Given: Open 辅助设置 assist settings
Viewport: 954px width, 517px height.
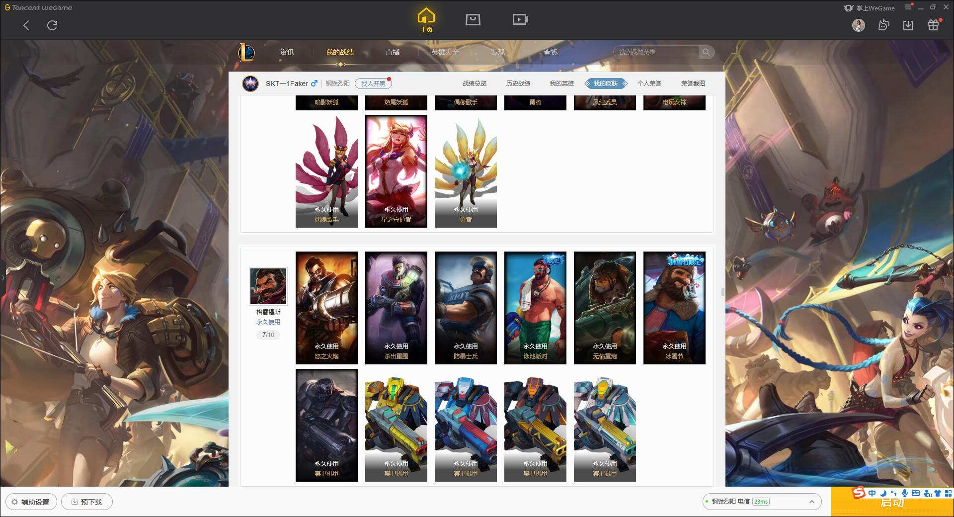Looking at the screenshot, I should coord(31,502).
